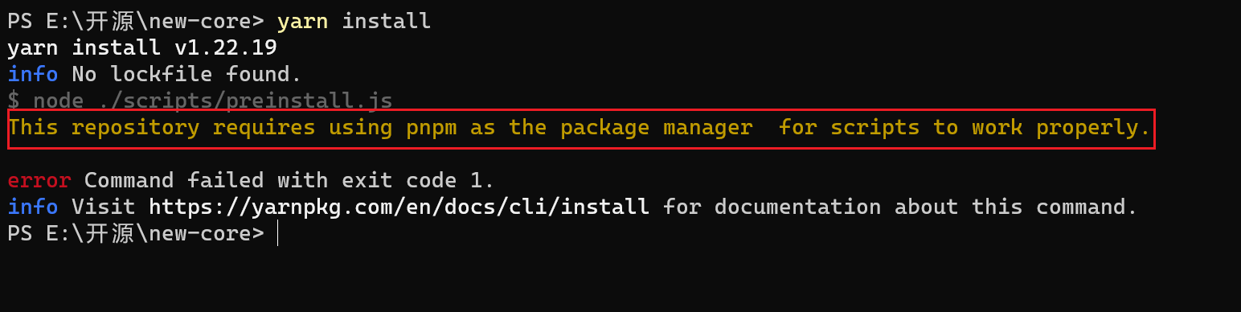
Task: Click the 'v1.22.19' version text
Action: 225,47
